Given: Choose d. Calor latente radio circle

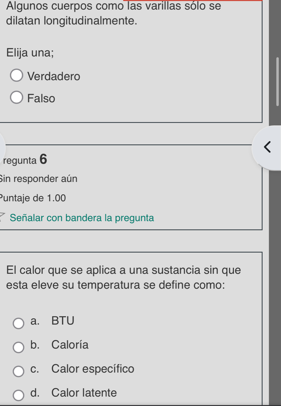Looking at the screenshot, I should point(19,395).
